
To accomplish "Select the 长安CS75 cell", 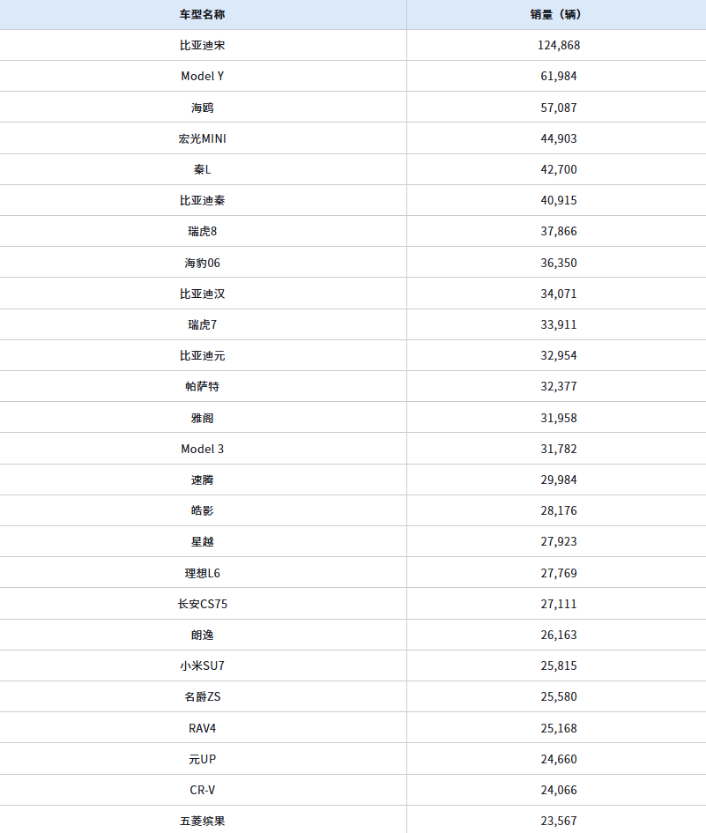I will click(203, 604).
